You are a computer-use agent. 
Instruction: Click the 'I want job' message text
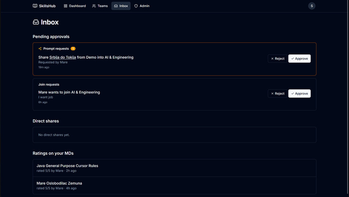click(x=45, y=97)
